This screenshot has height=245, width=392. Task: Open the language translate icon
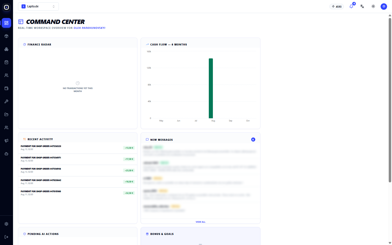click(362, 6)
